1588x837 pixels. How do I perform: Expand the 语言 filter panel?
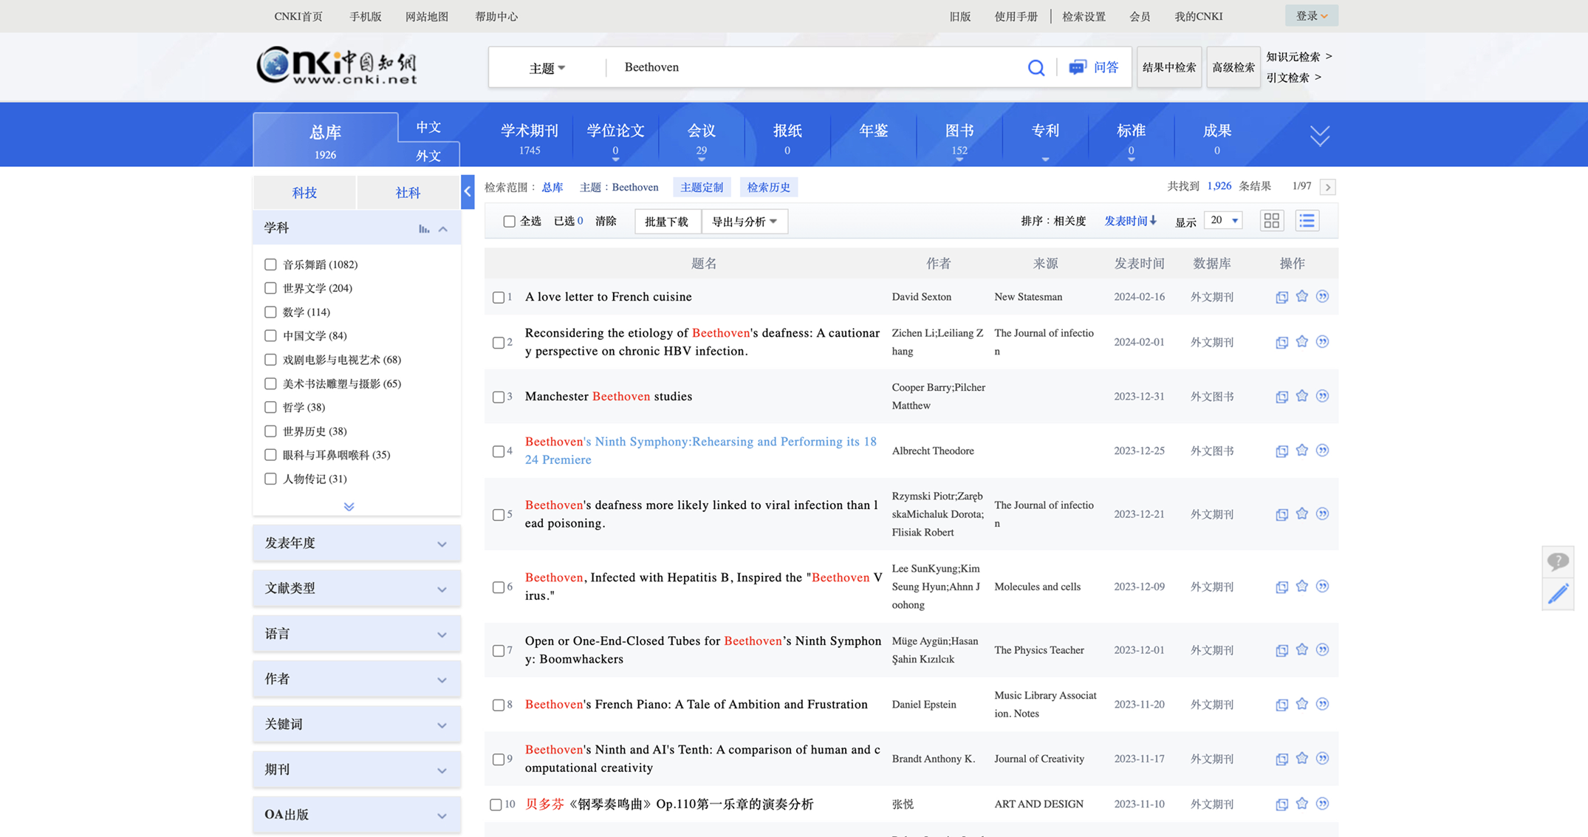(357, 634)
